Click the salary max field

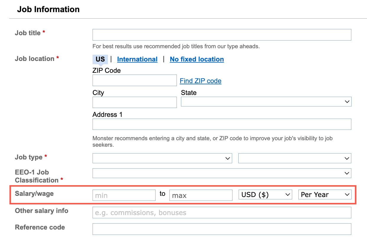(x=201, y=195)
